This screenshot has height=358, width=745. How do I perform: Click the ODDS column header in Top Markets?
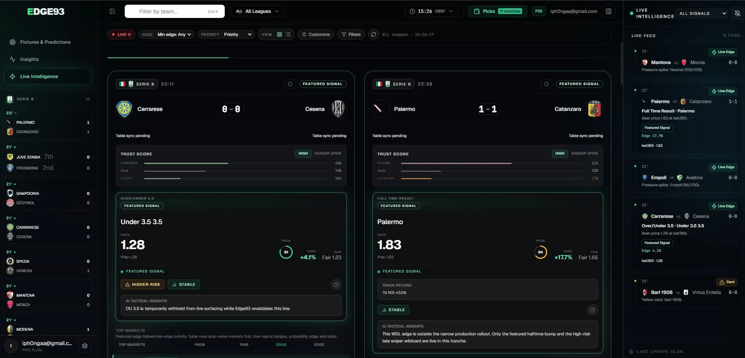tap(281, 345)
